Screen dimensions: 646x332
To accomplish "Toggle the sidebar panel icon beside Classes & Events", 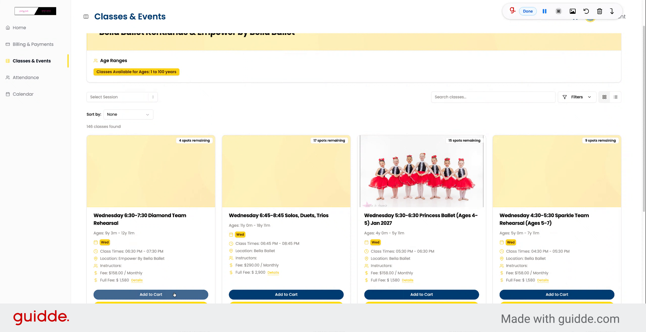I will (x=86, y=16).
